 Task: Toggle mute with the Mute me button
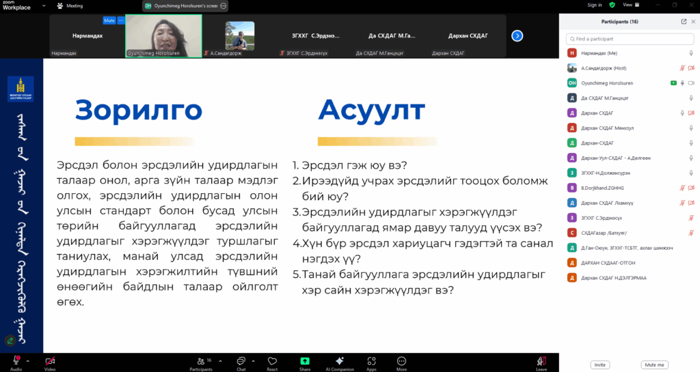pos(654,364)
